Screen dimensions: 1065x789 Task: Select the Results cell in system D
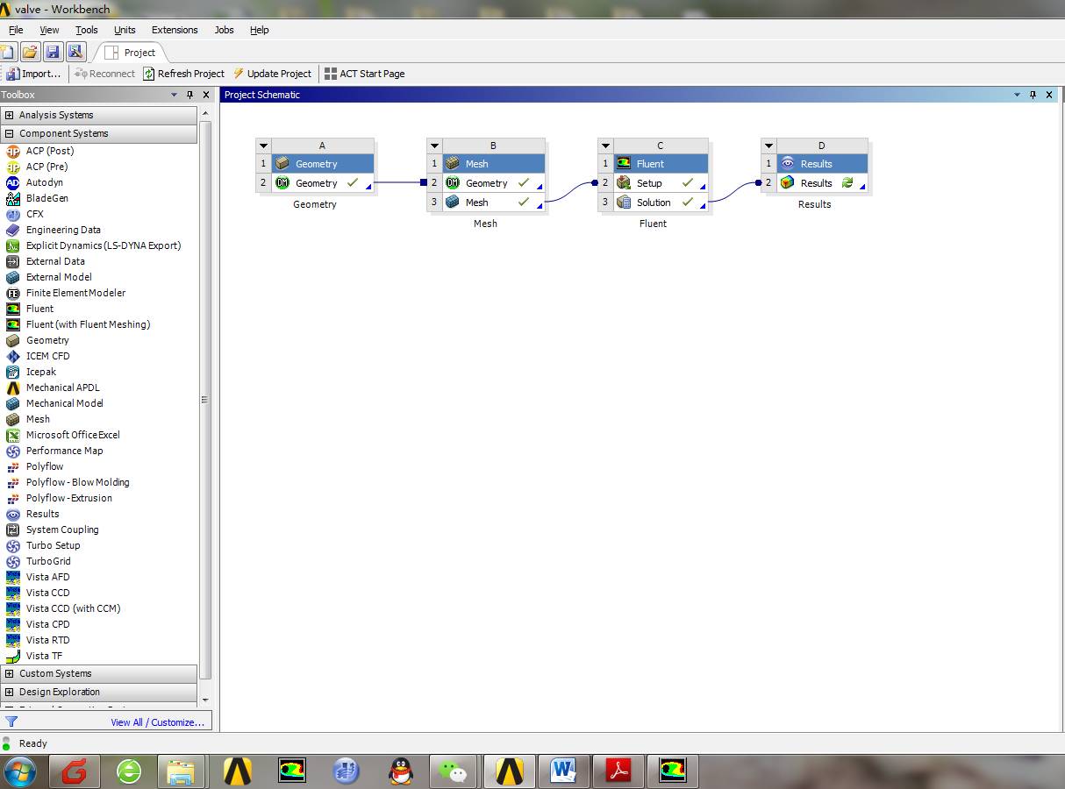pos(822,183)
